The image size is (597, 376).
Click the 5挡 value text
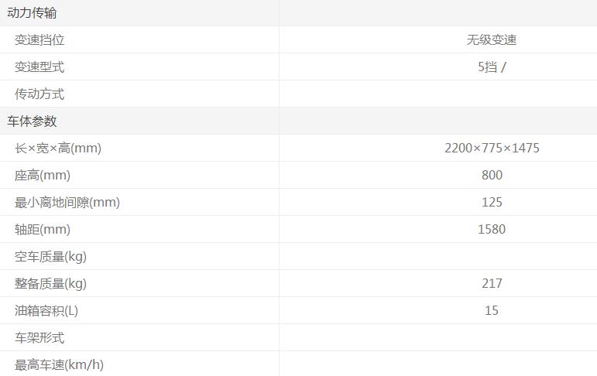coord(488,67)
